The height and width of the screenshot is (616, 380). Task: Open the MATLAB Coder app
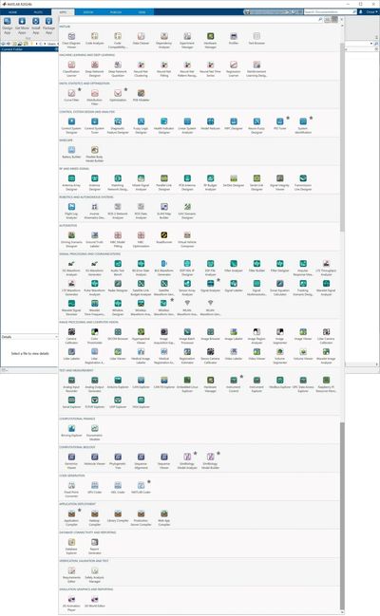(x=141, y=488)
